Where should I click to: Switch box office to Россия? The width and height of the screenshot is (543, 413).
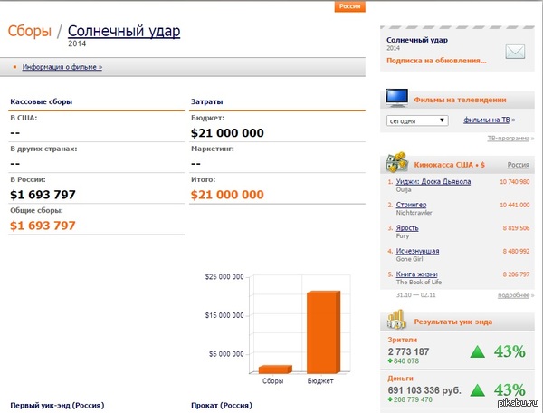coord(518,166)
